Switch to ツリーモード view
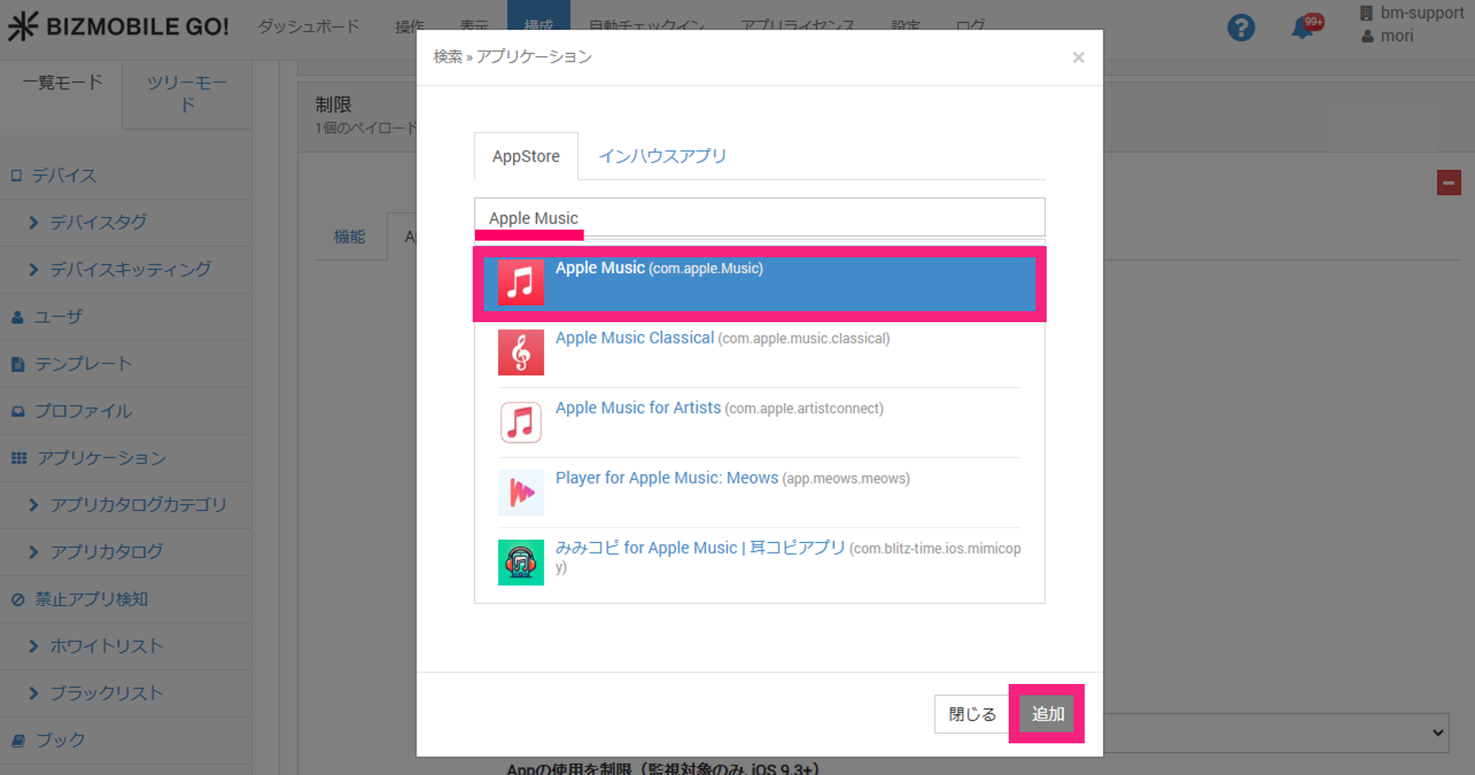The image size is (1475, 775). pos(187,93)
